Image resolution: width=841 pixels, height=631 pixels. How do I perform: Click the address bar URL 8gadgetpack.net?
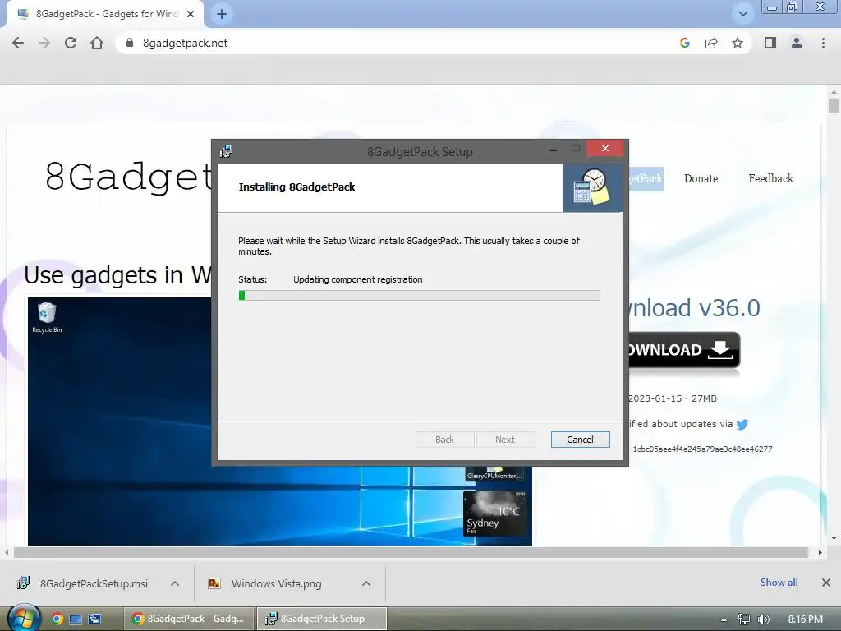pyautogui.click(x=185, y=43)
